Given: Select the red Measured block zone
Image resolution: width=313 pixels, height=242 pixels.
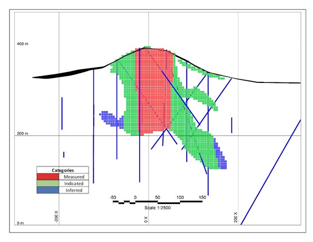Looking at the screenshot, I should (x=154, y=90).
